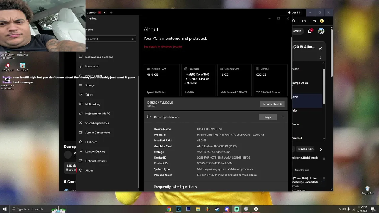Click Chrome's media control icon
Screen dimensions: 379x213
click(x=314, y=21)
